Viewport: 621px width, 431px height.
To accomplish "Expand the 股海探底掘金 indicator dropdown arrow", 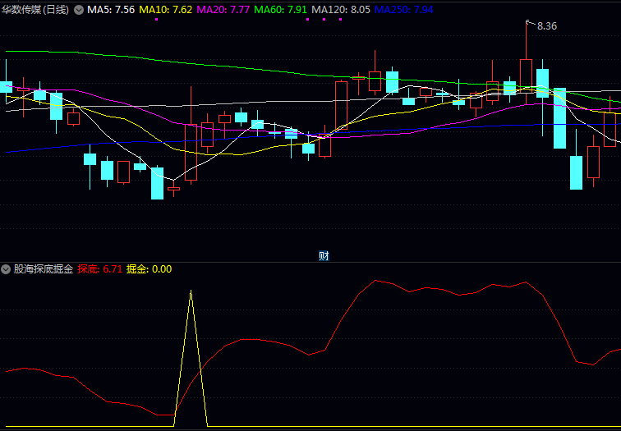I will point(7,268).
